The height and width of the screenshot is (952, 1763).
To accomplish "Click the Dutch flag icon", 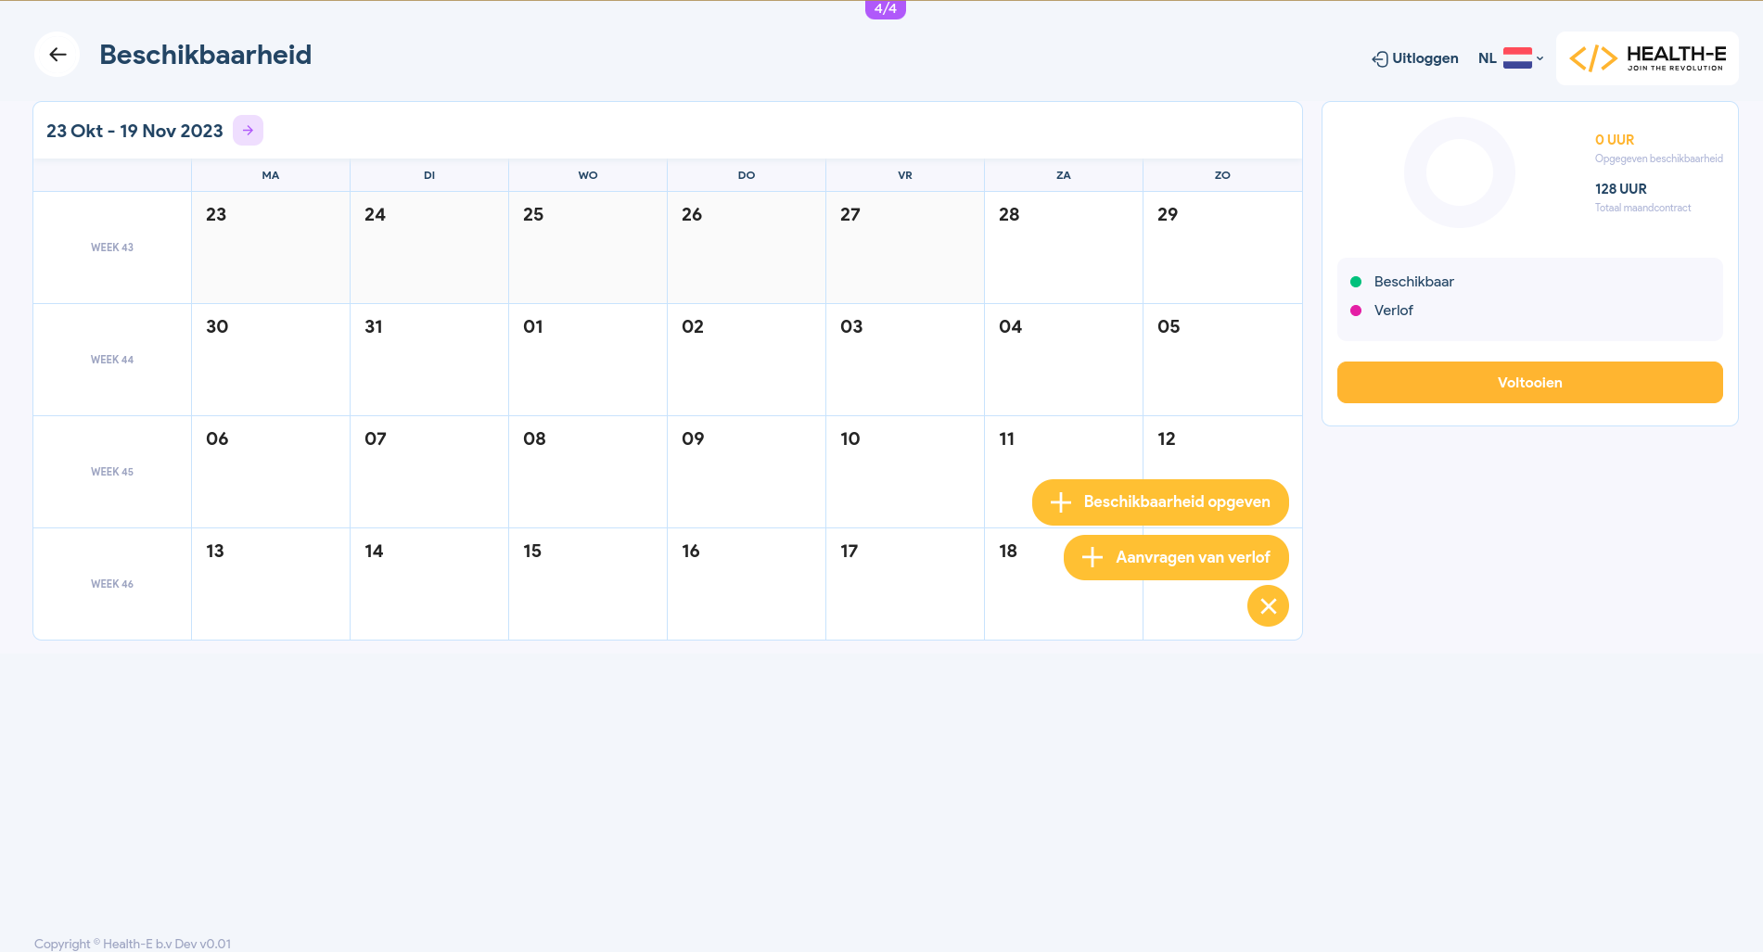I will (1517, 58).
